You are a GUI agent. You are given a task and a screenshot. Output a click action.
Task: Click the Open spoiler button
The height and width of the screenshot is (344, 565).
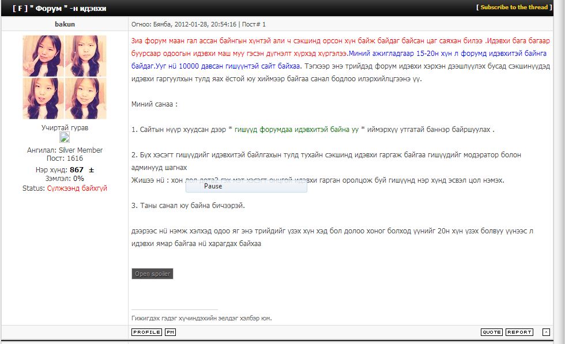[152, 274]
